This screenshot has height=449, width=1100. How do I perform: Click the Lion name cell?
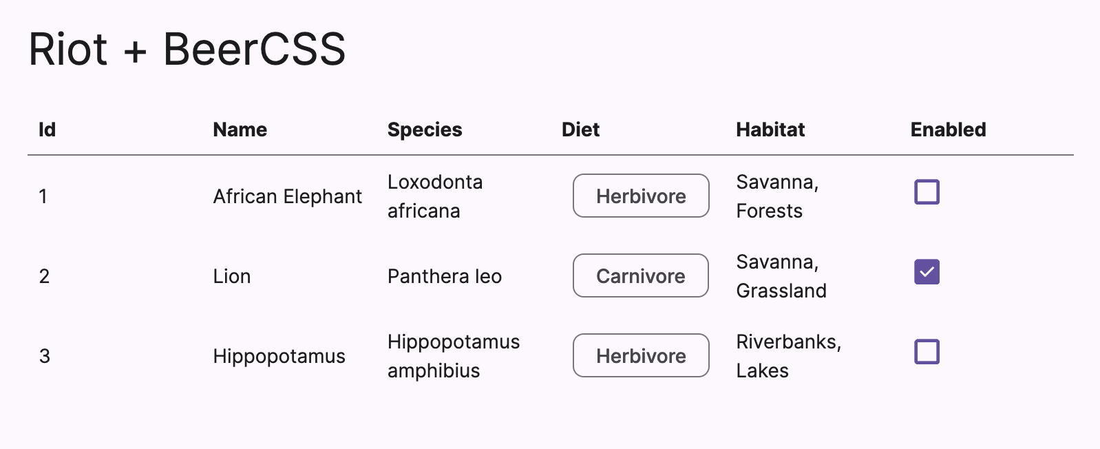[x=232, y=277]
